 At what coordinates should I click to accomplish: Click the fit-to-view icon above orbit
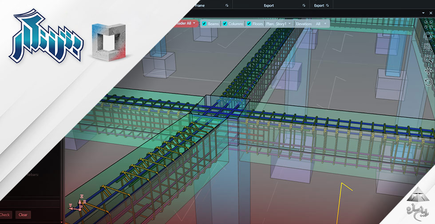click(x=428, y=26)
